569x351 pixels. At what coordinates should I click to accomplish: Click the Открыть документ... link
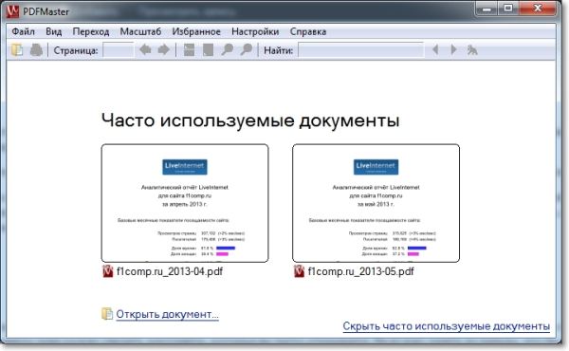tap(167, 314)
